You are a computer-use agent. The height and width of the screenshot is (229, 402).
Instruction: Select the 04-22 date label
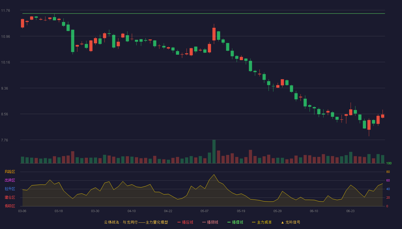(168, 211)
